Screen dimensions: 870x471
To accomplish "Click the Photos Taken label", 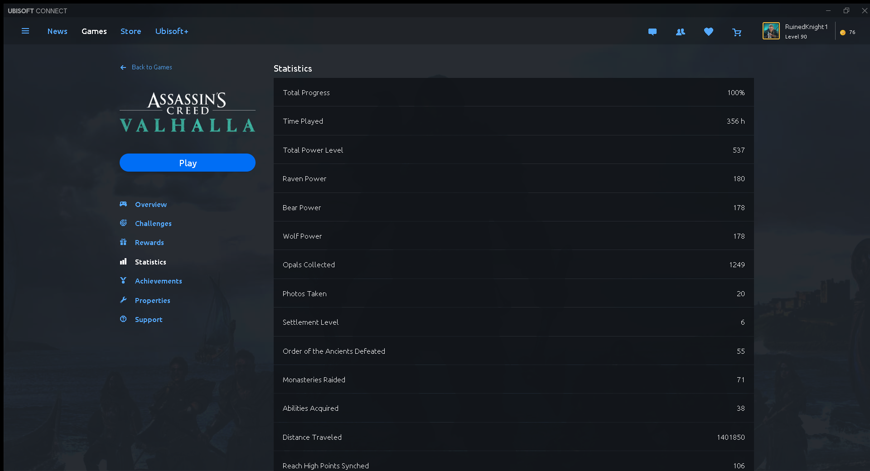I will pyautogui.click(x=304, y=294).
